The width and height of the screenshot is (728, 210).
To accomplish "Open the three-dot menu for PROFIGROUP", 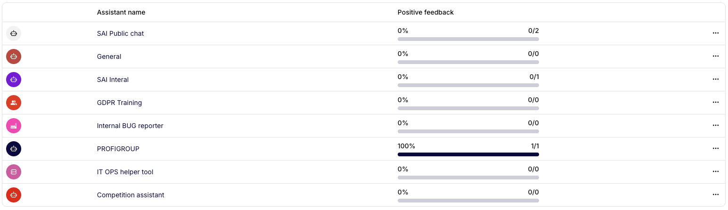I will [715, 149].
